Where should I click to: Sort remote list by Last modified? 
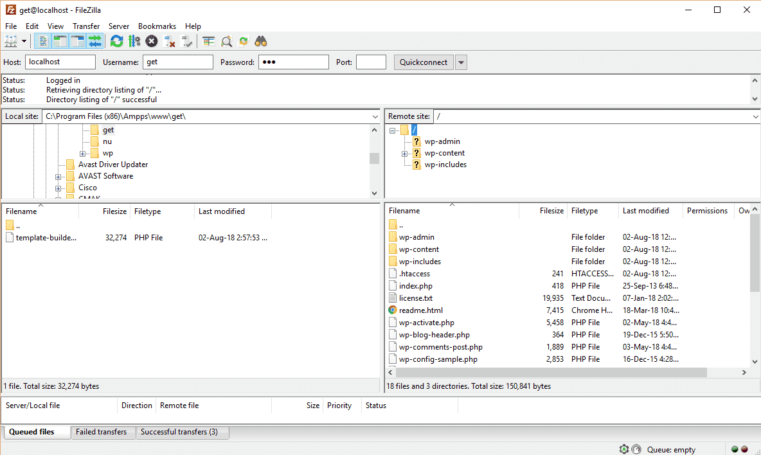pos(650,211)
